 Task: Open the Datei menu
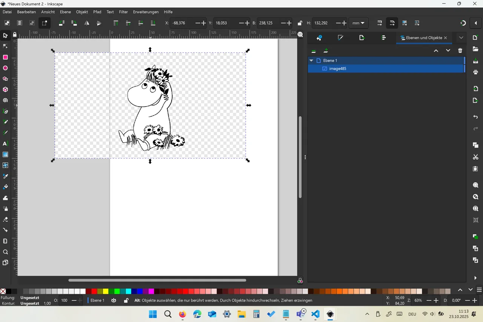(7, 12)
